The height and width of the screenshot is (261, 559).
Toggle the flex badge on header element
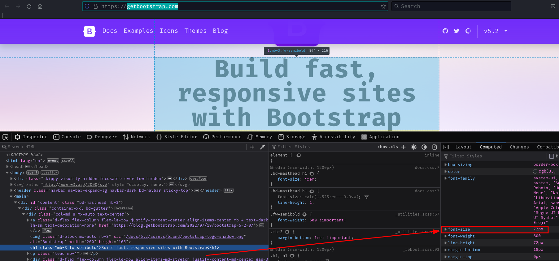[229, 190]
